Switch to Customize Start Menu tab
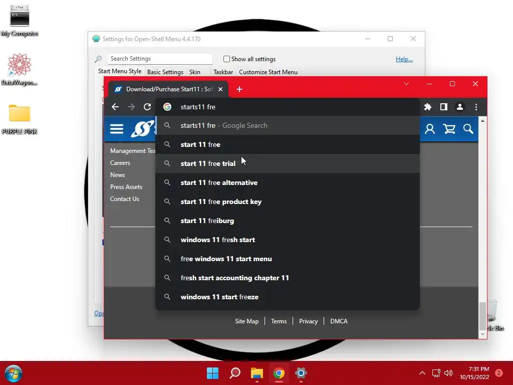The height and width of the screenshot is (385, 513). click(269, 72)
